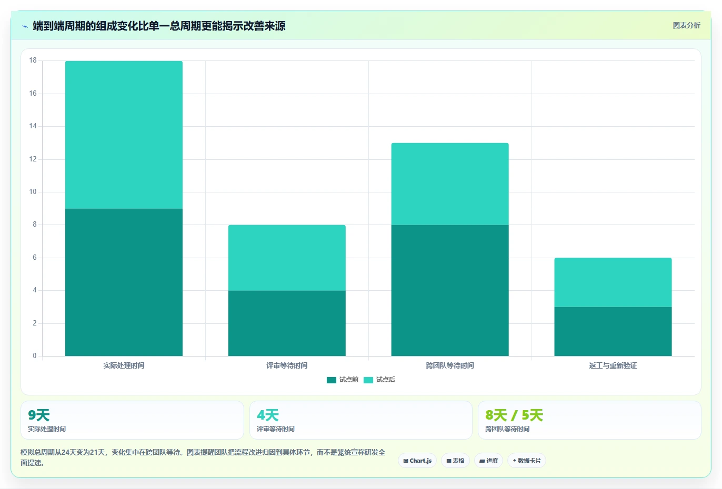The width and height of the screenshot is (722, 489).
Task: Click the 8天 / 5天 stat card value
Action: click(514, 415)
